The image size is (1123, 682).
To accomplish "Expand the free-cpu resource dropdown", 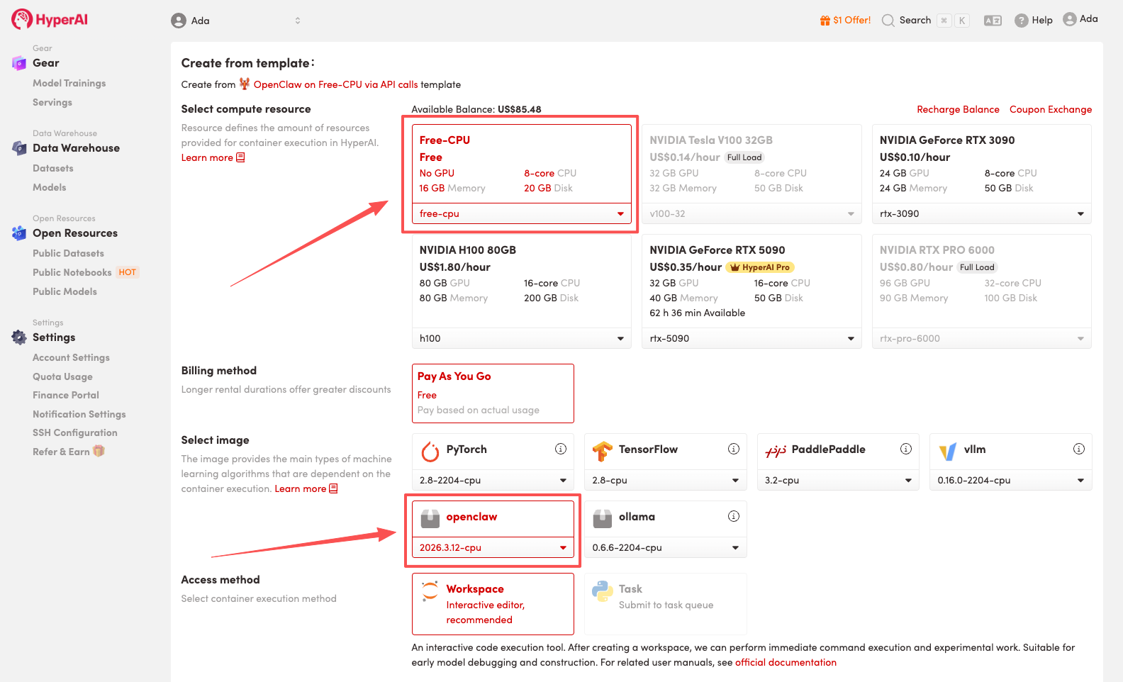I will [521, 213].
